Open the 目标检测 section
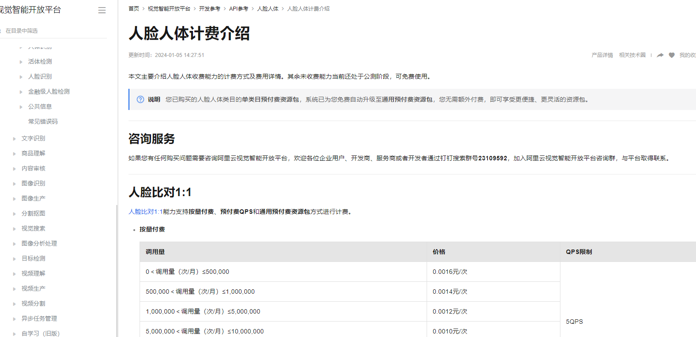 click(34, 258)
